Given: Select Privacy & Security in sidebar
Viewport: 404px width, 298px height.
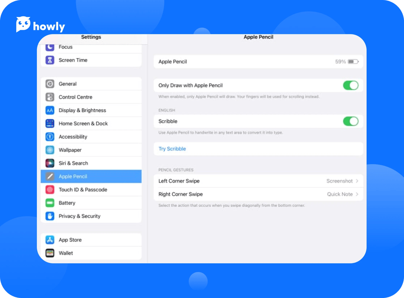Looking at the screenshot, I should point(79,216).
